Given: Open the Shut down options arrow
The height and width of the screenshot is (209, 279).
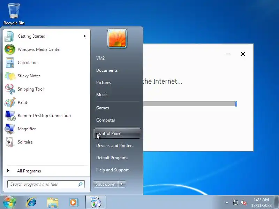Looking at the screenshot, I should pos(122,184).
